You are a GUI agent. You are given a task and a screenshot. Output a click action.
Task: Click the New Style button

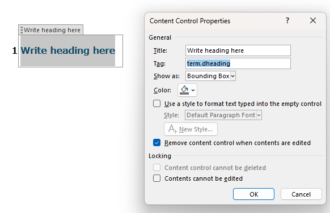click(191, 129)
